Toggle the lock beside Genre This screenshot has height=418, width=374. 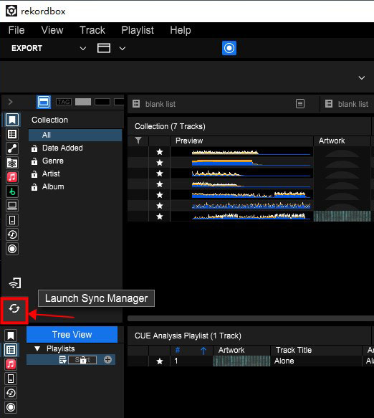coord(34,161)
